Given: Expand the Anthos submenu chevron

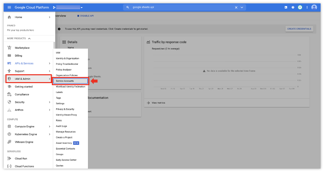Looking at the screenshot, I should pos(49,110).
